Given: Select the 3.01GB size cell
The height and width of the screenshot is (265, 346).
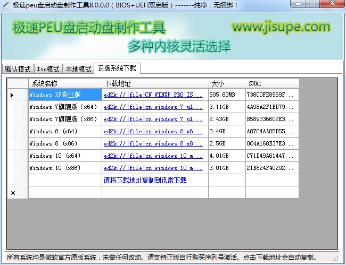Looking at the screenshot, I should point(227,168).
